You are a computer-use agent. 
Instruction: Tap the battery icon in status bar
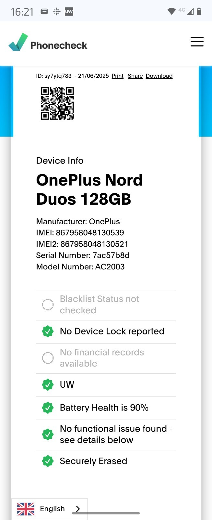point(199,12)
